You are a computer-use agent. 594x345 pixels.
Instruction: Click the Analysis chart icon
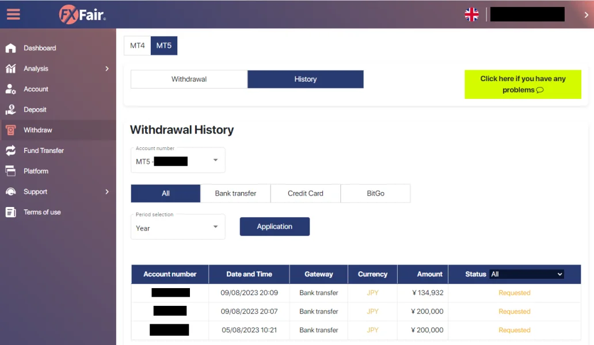coord(10,68)
